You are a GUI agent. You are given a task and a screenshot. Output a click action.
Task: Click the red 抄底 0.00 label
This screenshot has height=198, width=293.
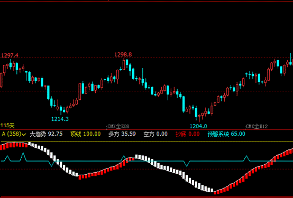tap(188, 134)
